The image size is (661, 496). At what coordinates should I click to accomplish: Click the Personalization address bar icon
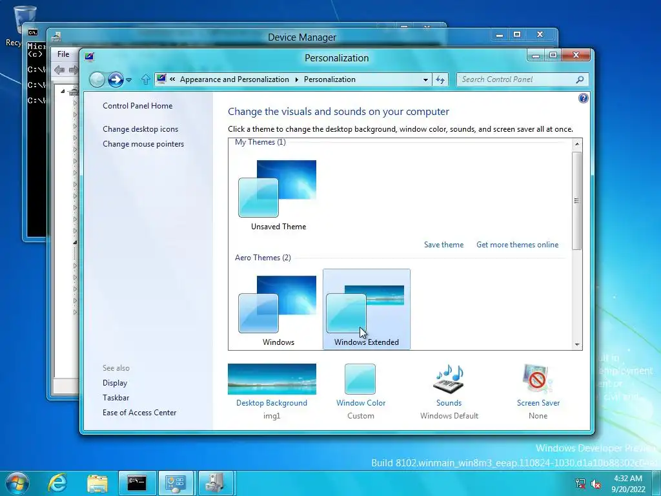(161, 78)
